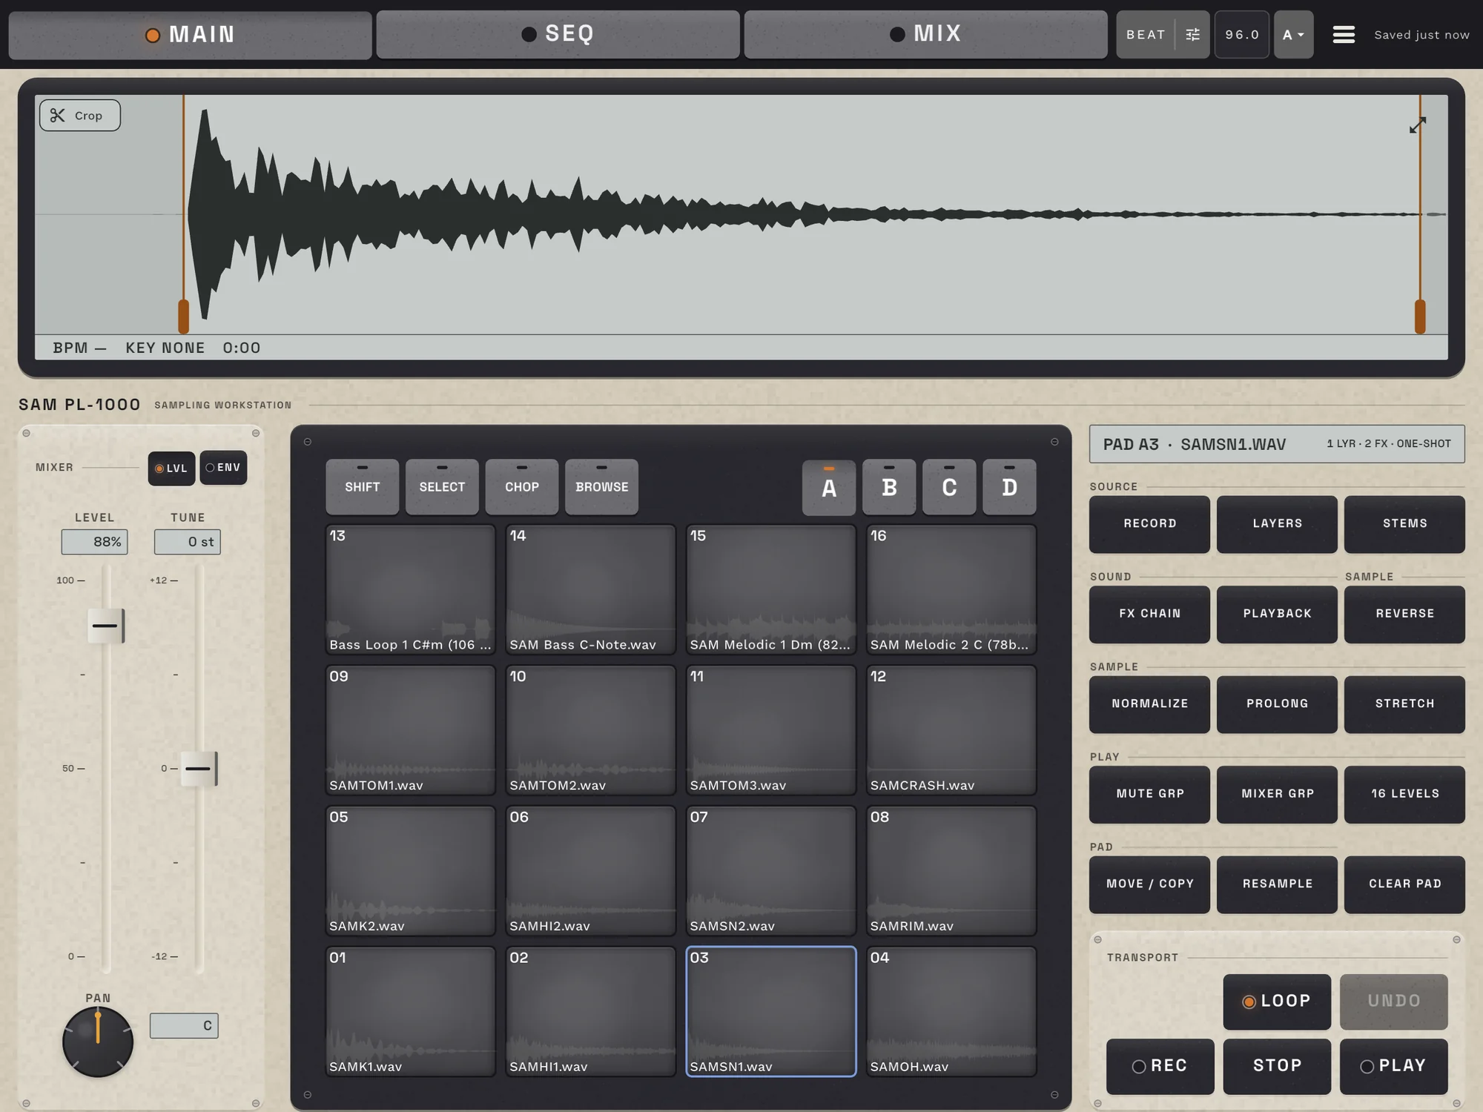This screenshot has height=1112, width=1483.
Task: Toggle the BROWSE mode button
Action: click(x=601, y=487)
